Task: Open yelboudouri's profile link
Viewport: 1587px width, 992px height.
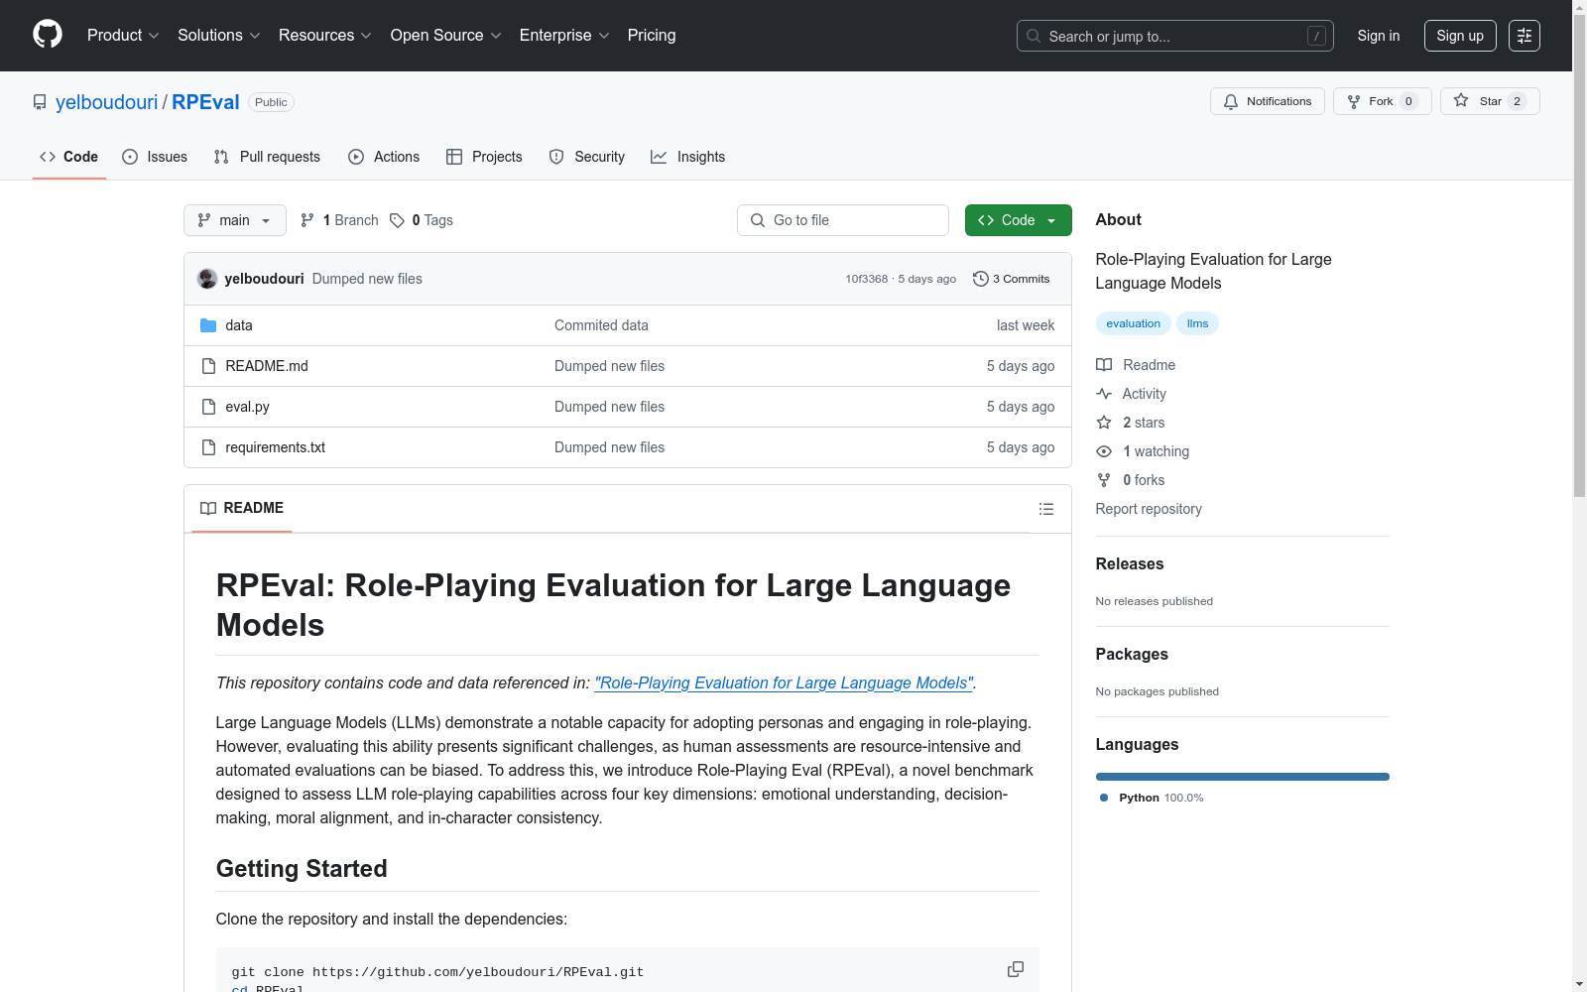Action: 107,102
